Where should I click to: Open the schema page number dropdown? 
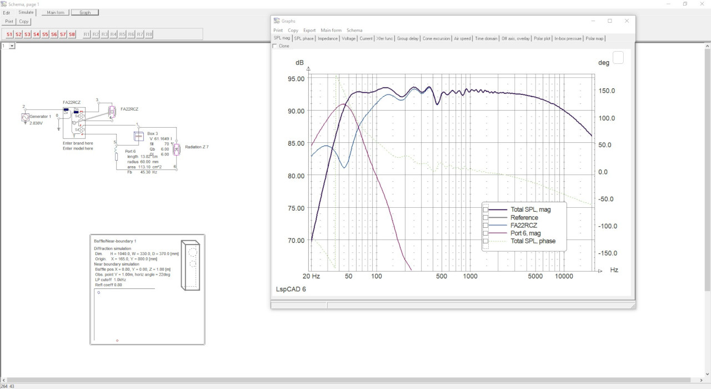[12, 46]
